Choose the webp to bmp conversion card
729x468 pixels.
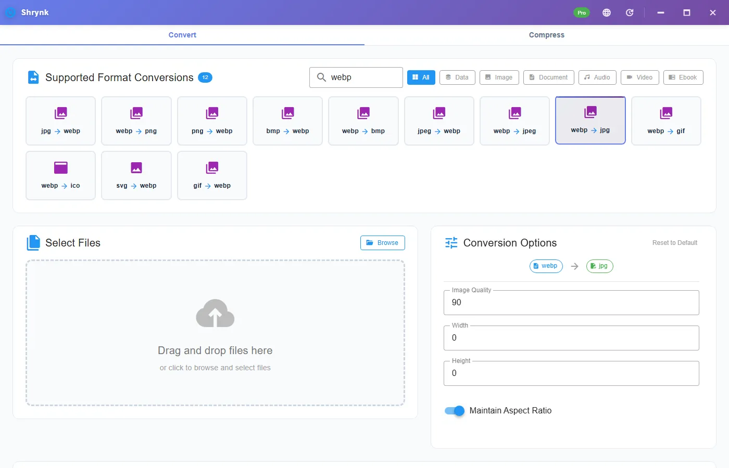point(363,121)
